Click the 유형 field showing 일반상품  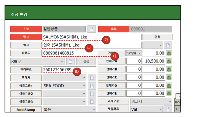pyautogui.click(x=64, y=29)
